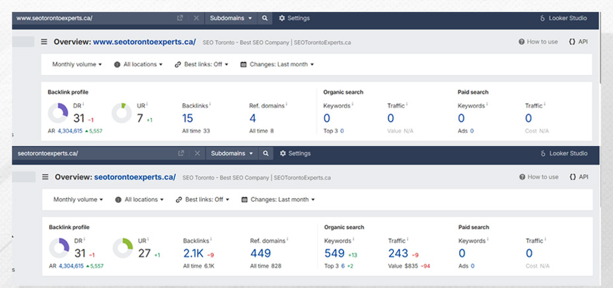Open Settings in the bottom panel
613x288 pixels.
295,153
